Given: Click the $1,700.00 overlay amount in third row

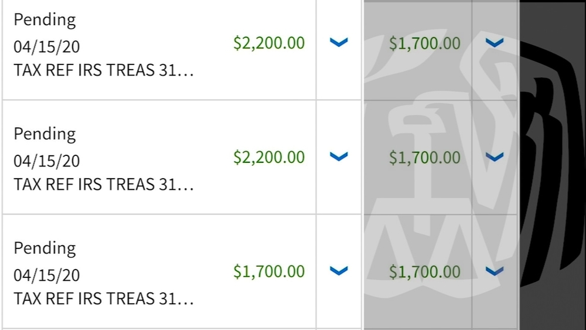Looking at the screenshot, I should [425, 271].
